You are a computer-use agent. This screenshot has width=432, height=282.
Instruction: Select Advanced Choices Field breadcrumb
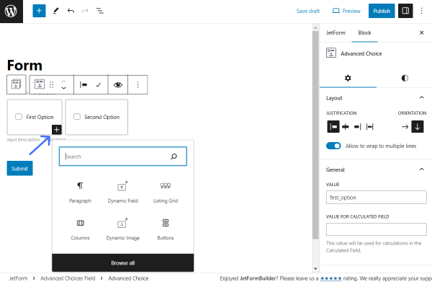[68, 278]
